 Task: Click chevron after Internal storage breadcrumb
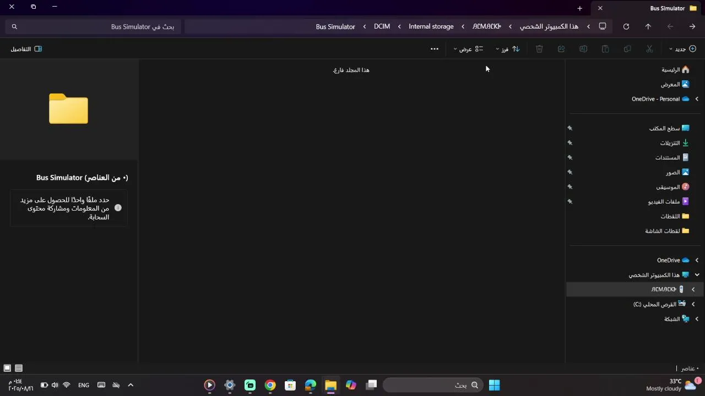click(399, 26)
